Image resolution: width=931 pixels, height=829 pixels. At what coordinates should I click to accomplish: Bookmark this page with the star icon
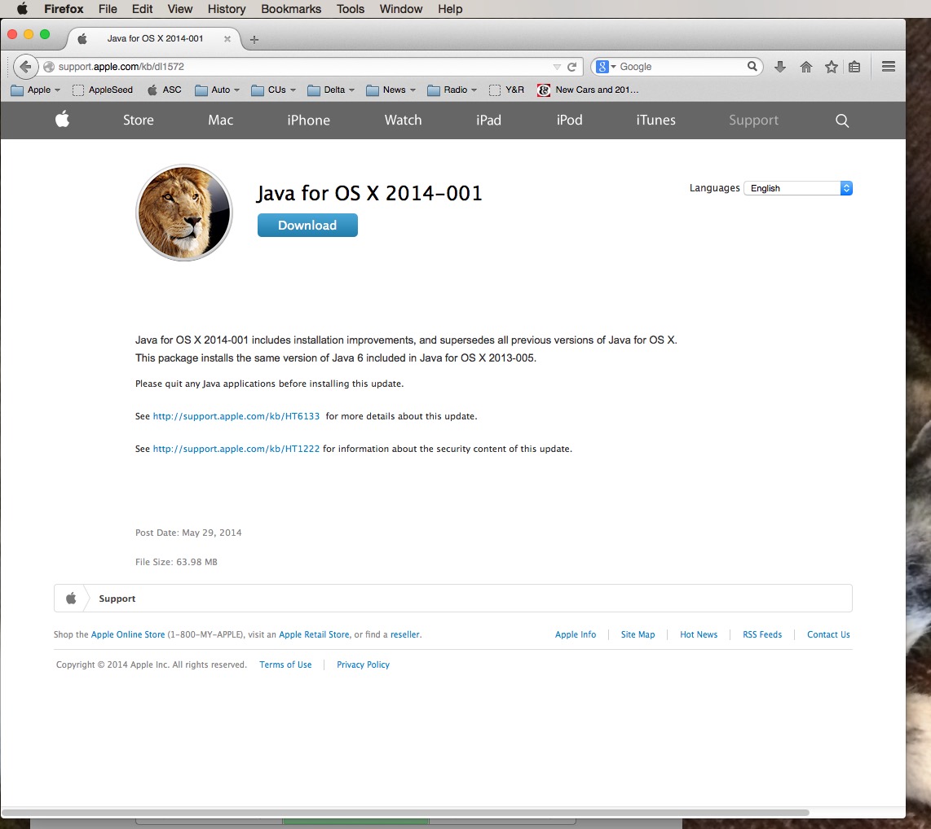coord(832,67)
